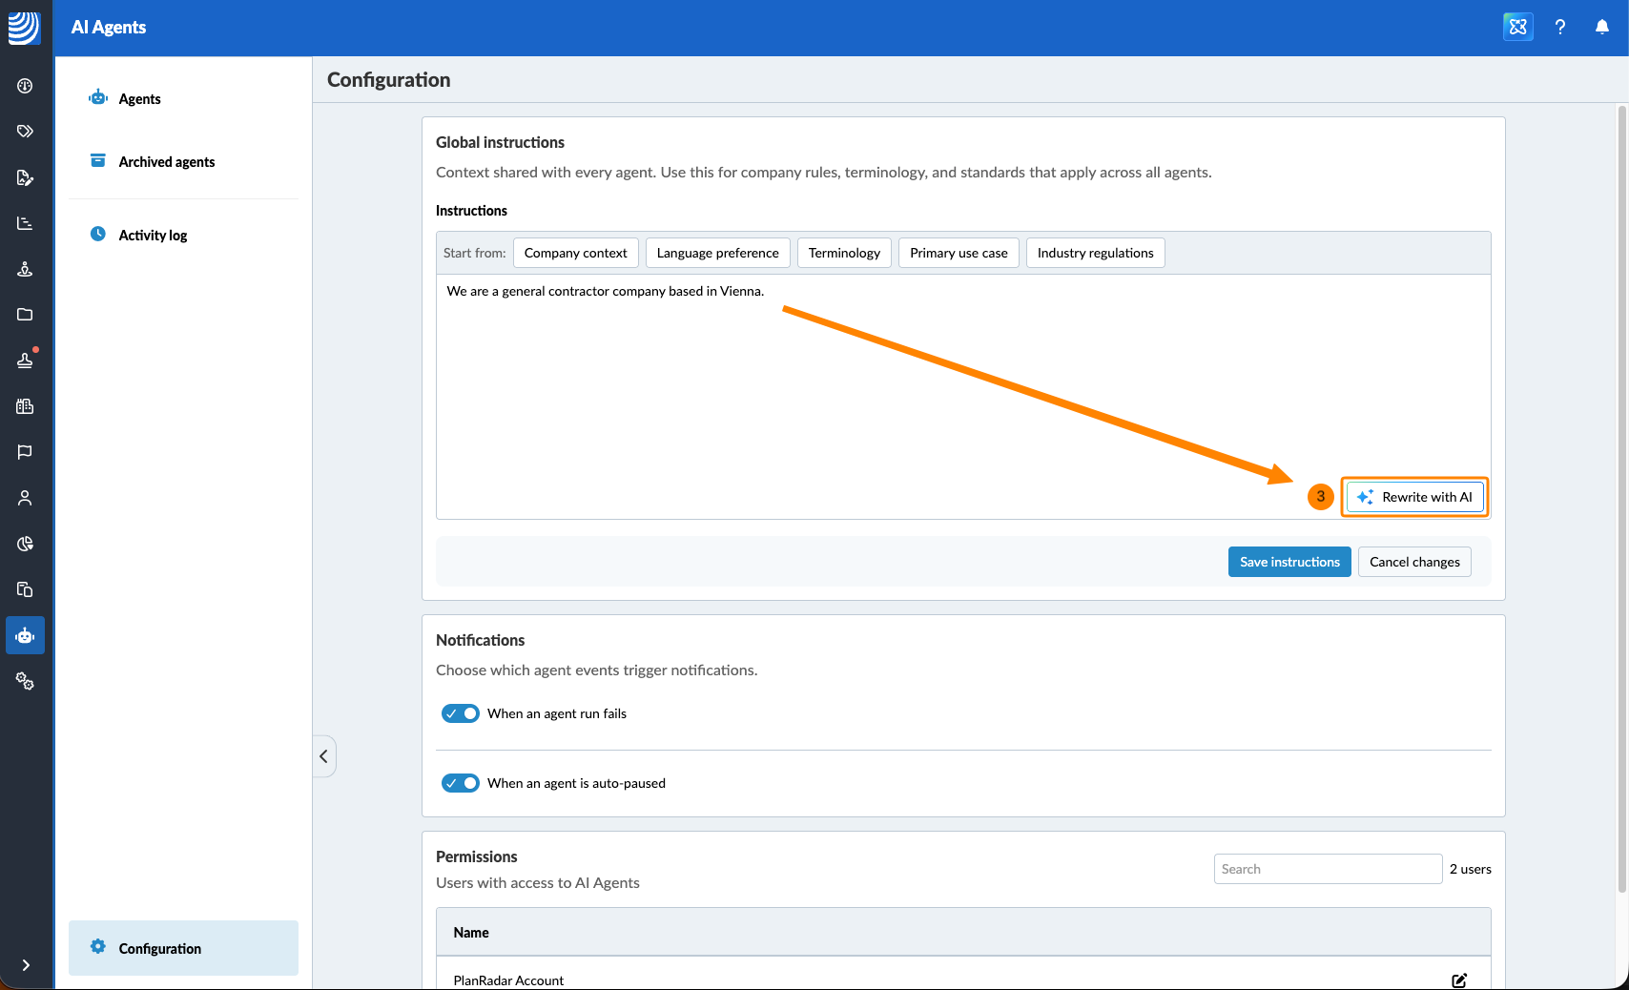Screen dimensions: 1629x990
Task: Open the notifications bell
Action: 1602,27
